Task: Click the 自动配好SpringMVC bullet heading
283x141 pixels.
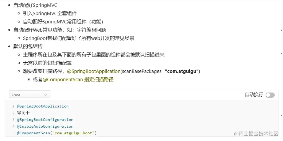Action: (35, 5)
